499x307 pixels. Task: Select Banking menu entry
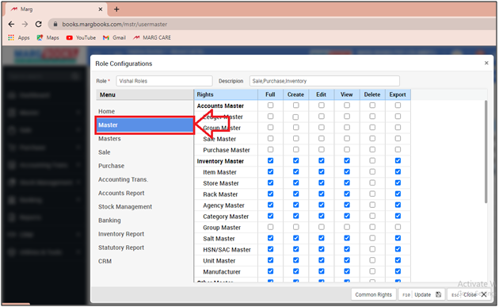pos(109,221)
